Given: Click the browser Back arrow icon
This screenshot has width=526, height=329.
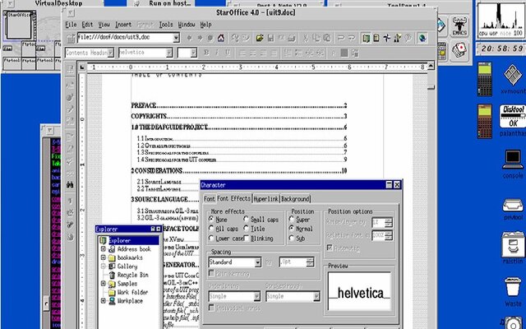Looking at the screenshot, I should 189,38.
